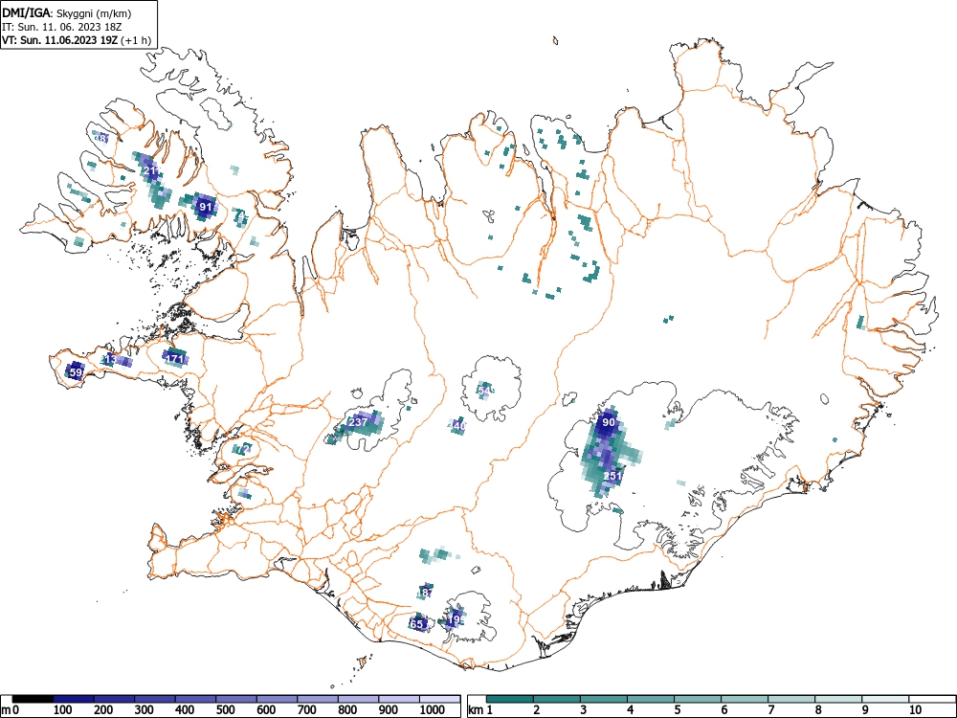Viewport: 957px width, 718px height.
Task: Click the '91' visibility value in the Westfjords
Action: click(x=206, y=207)
